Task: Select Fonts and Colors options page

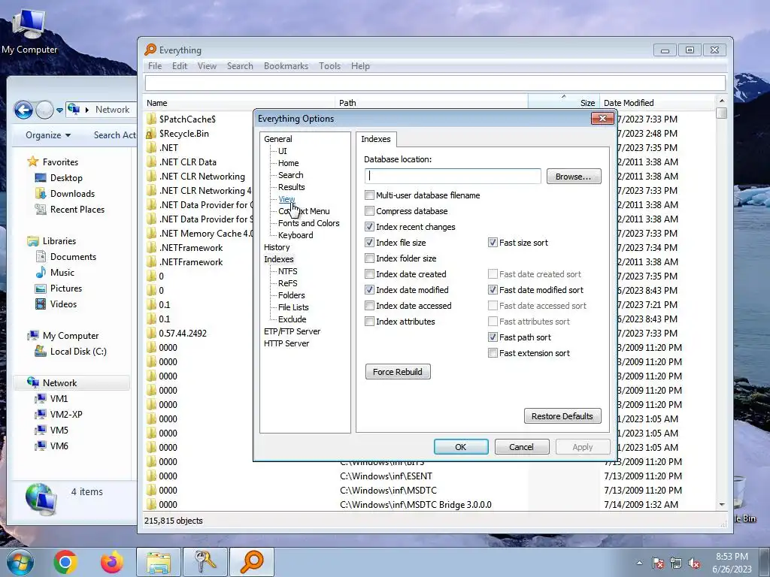Action: coord(308,223)
